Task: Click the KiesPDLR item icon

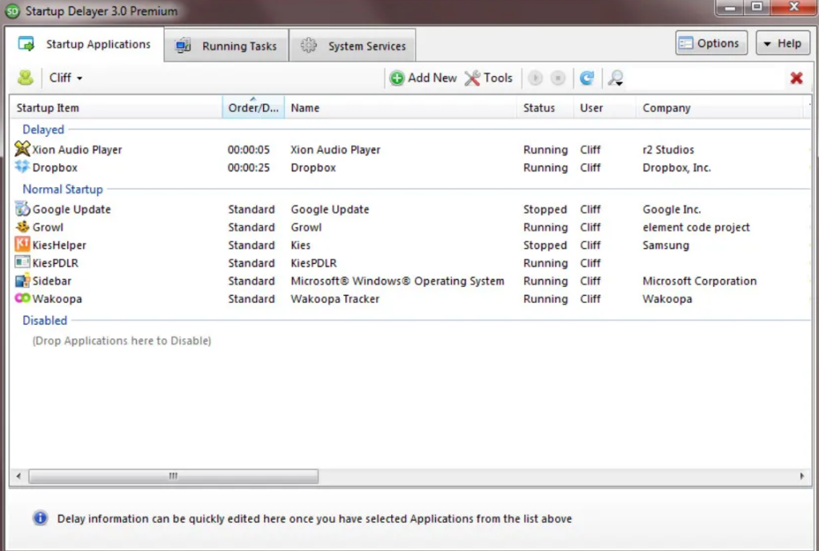Action: 22,262
